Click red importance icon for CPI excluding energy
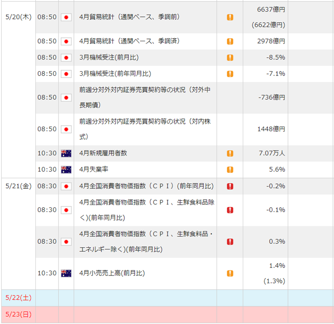The height and width of the screenshot is (324, 334). [x=230, y=242]
